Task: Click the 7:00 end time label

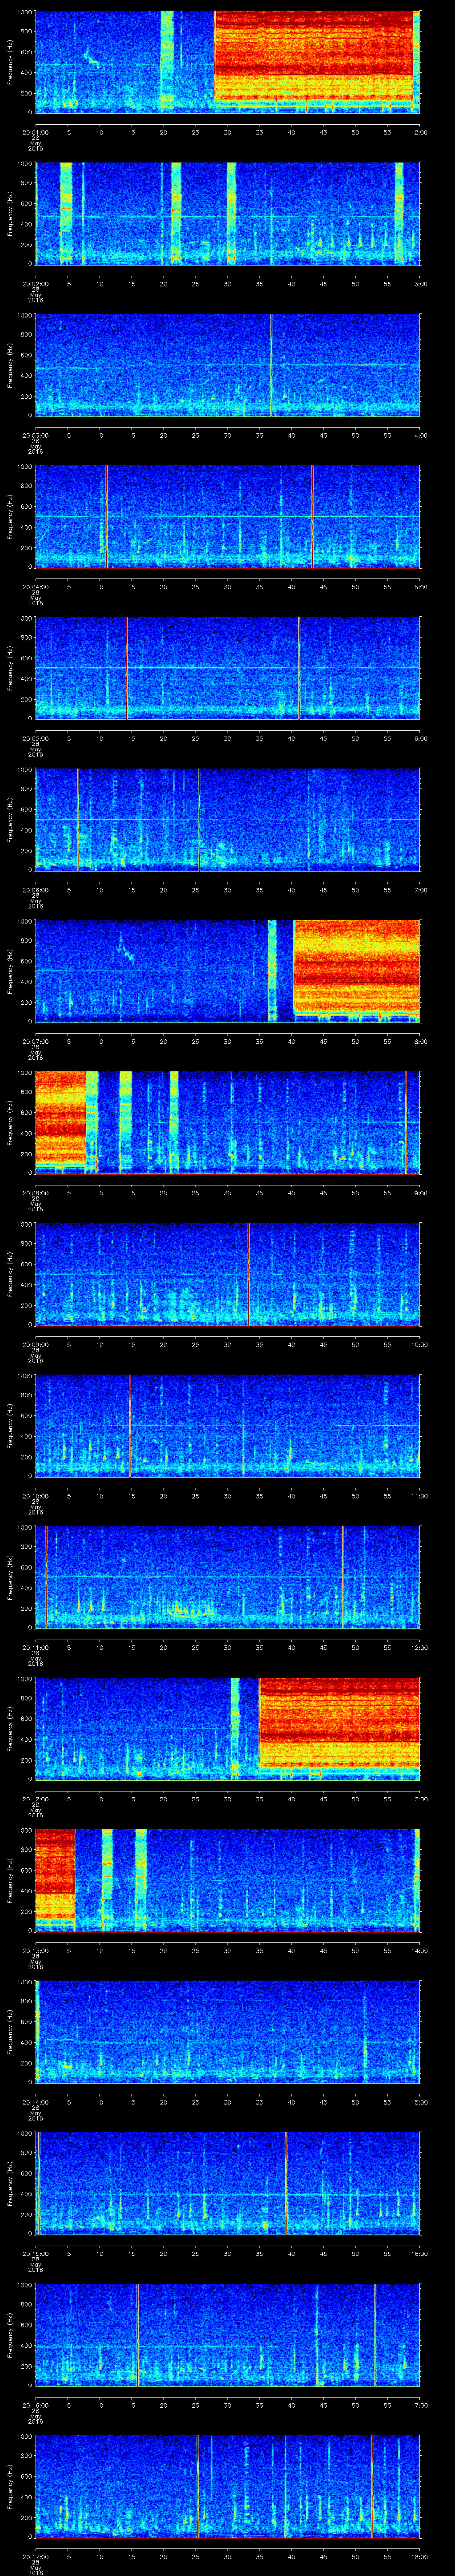Action: [x=420, y=890]
